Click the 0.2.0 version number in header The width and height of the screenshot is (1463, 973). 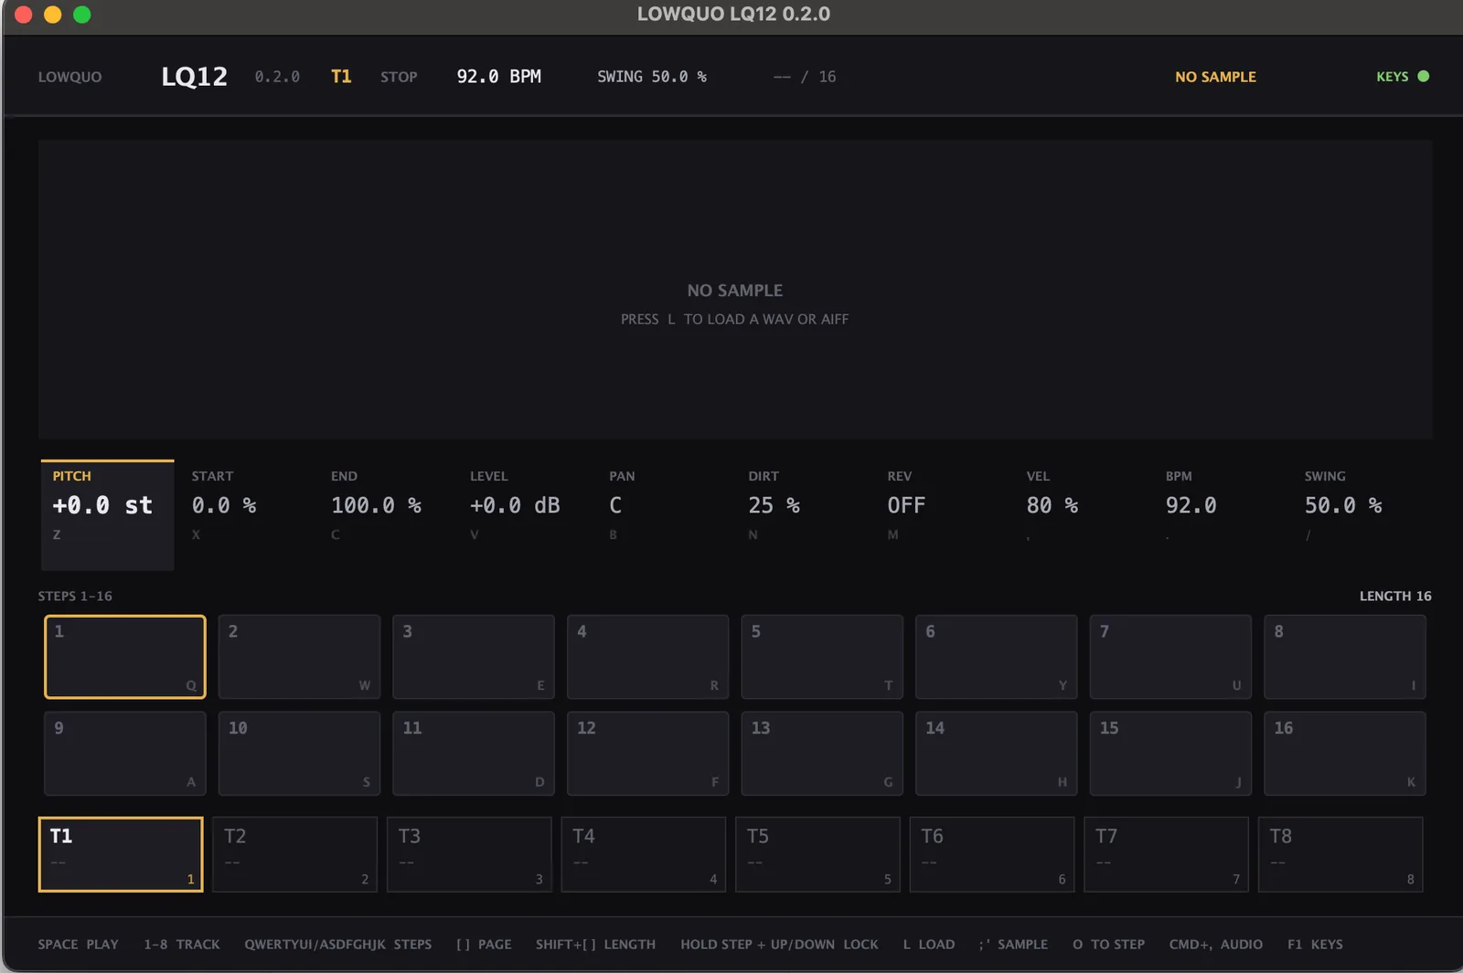(277, 77)
